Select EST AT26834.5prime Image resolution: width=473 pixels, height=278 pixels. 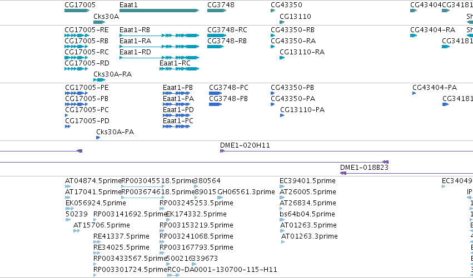[281, 209]
